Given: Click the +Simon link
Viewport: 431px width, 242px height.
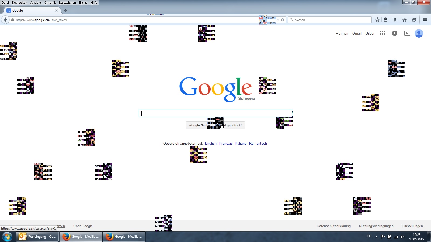Looking at the screenshot, I should [342, 33].
